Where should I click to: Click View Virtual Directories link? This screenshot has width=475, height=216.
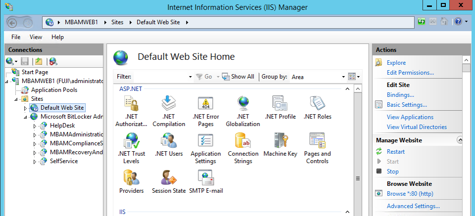(417, 127)
